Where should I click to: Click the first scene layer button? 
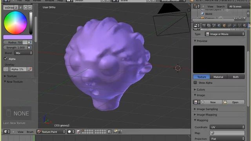tap(83, 131)
